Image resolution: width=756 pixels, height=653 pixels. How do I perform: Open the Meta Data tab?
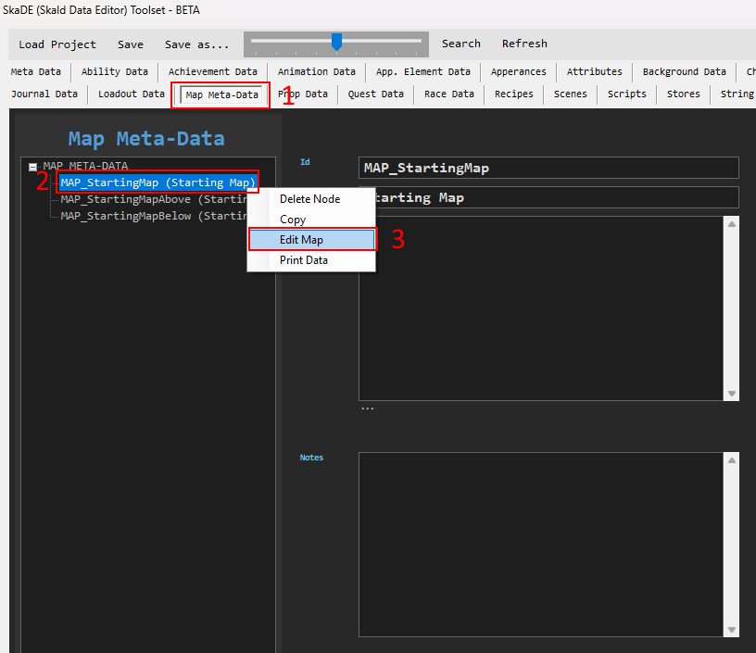click(x=36, y=72)
